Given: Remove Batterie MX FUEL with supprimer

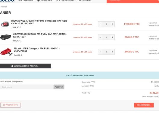Looking at the screenshot, I should [x=153, y=36].
